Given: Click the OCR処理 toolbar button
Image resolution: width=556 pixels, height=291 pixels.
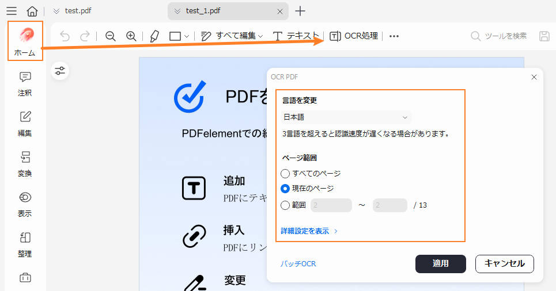Looking at the screenshot, I should pos(354,36).
